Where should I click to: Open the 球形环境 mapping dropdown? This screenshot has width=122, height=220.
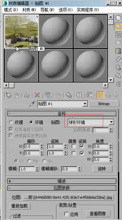click(91, 122)
